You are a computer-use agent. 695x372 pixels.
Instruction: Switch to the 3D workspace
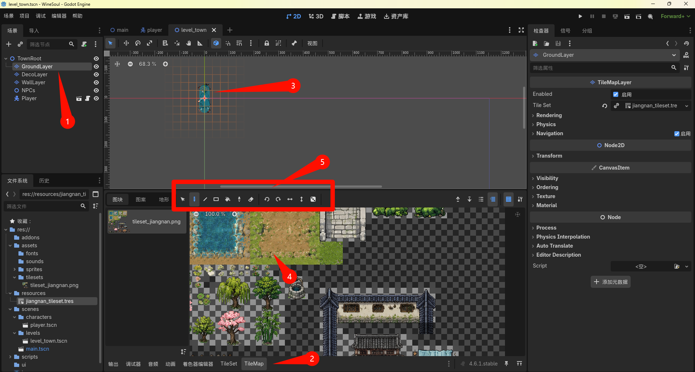pos(316,16)
